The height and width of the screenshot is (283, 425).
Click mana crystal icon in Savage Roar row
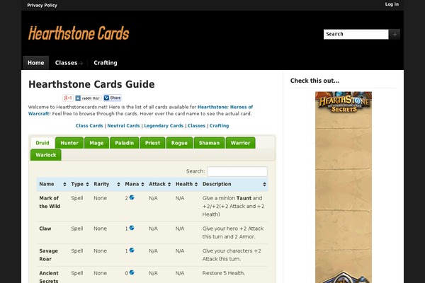tap(132, 250)
